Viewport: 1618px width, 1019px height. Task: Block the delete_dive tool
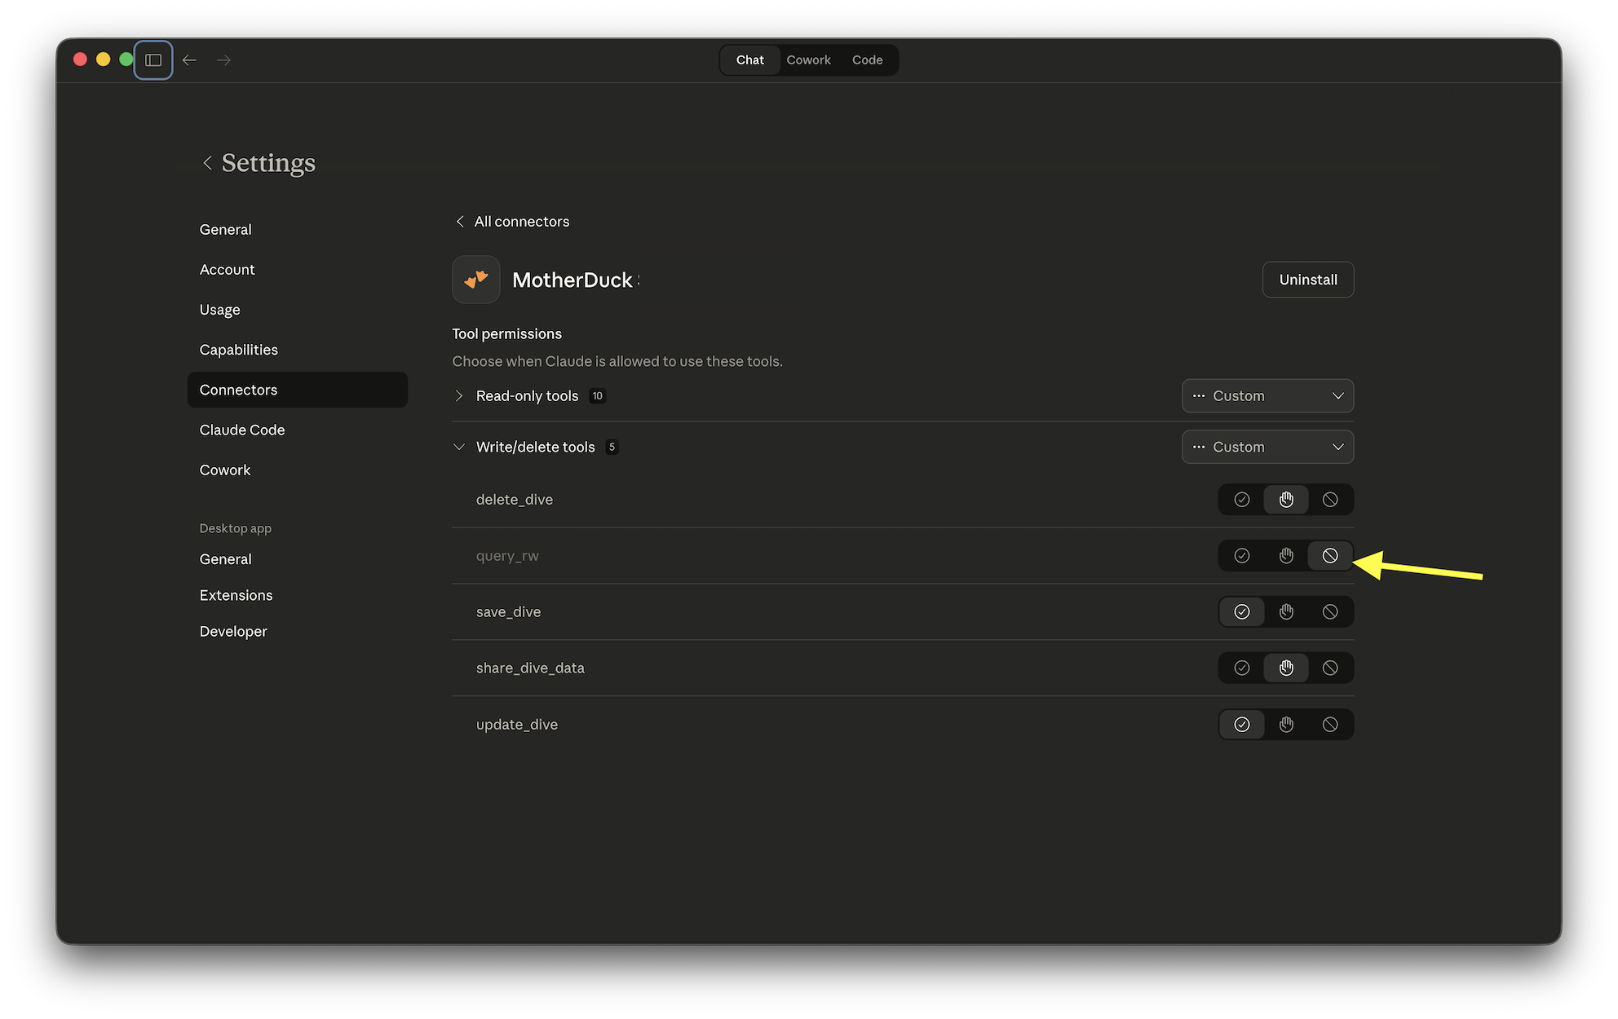[x=1330, y=500]
